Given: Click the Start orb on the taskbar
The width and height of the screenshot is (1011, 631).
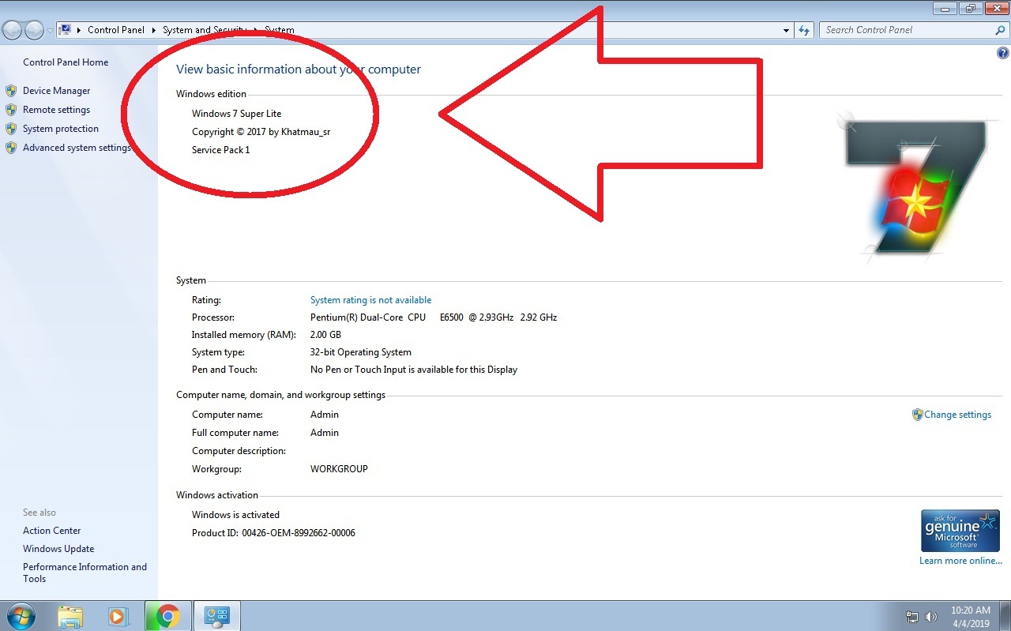Looking at the screenshot, I should (x=20, y=615).
